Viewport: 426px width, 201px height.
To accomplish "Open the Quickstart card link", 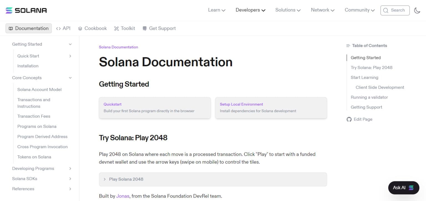I will [x=155, y=108].
